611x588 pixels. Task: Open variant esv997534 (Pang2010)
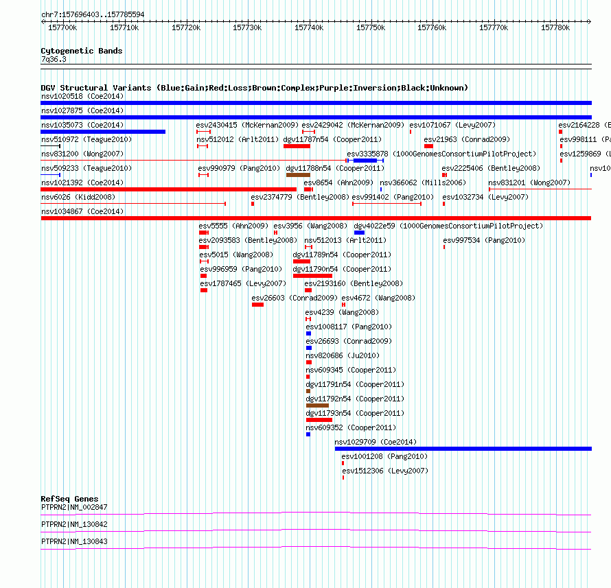[484, 240]
